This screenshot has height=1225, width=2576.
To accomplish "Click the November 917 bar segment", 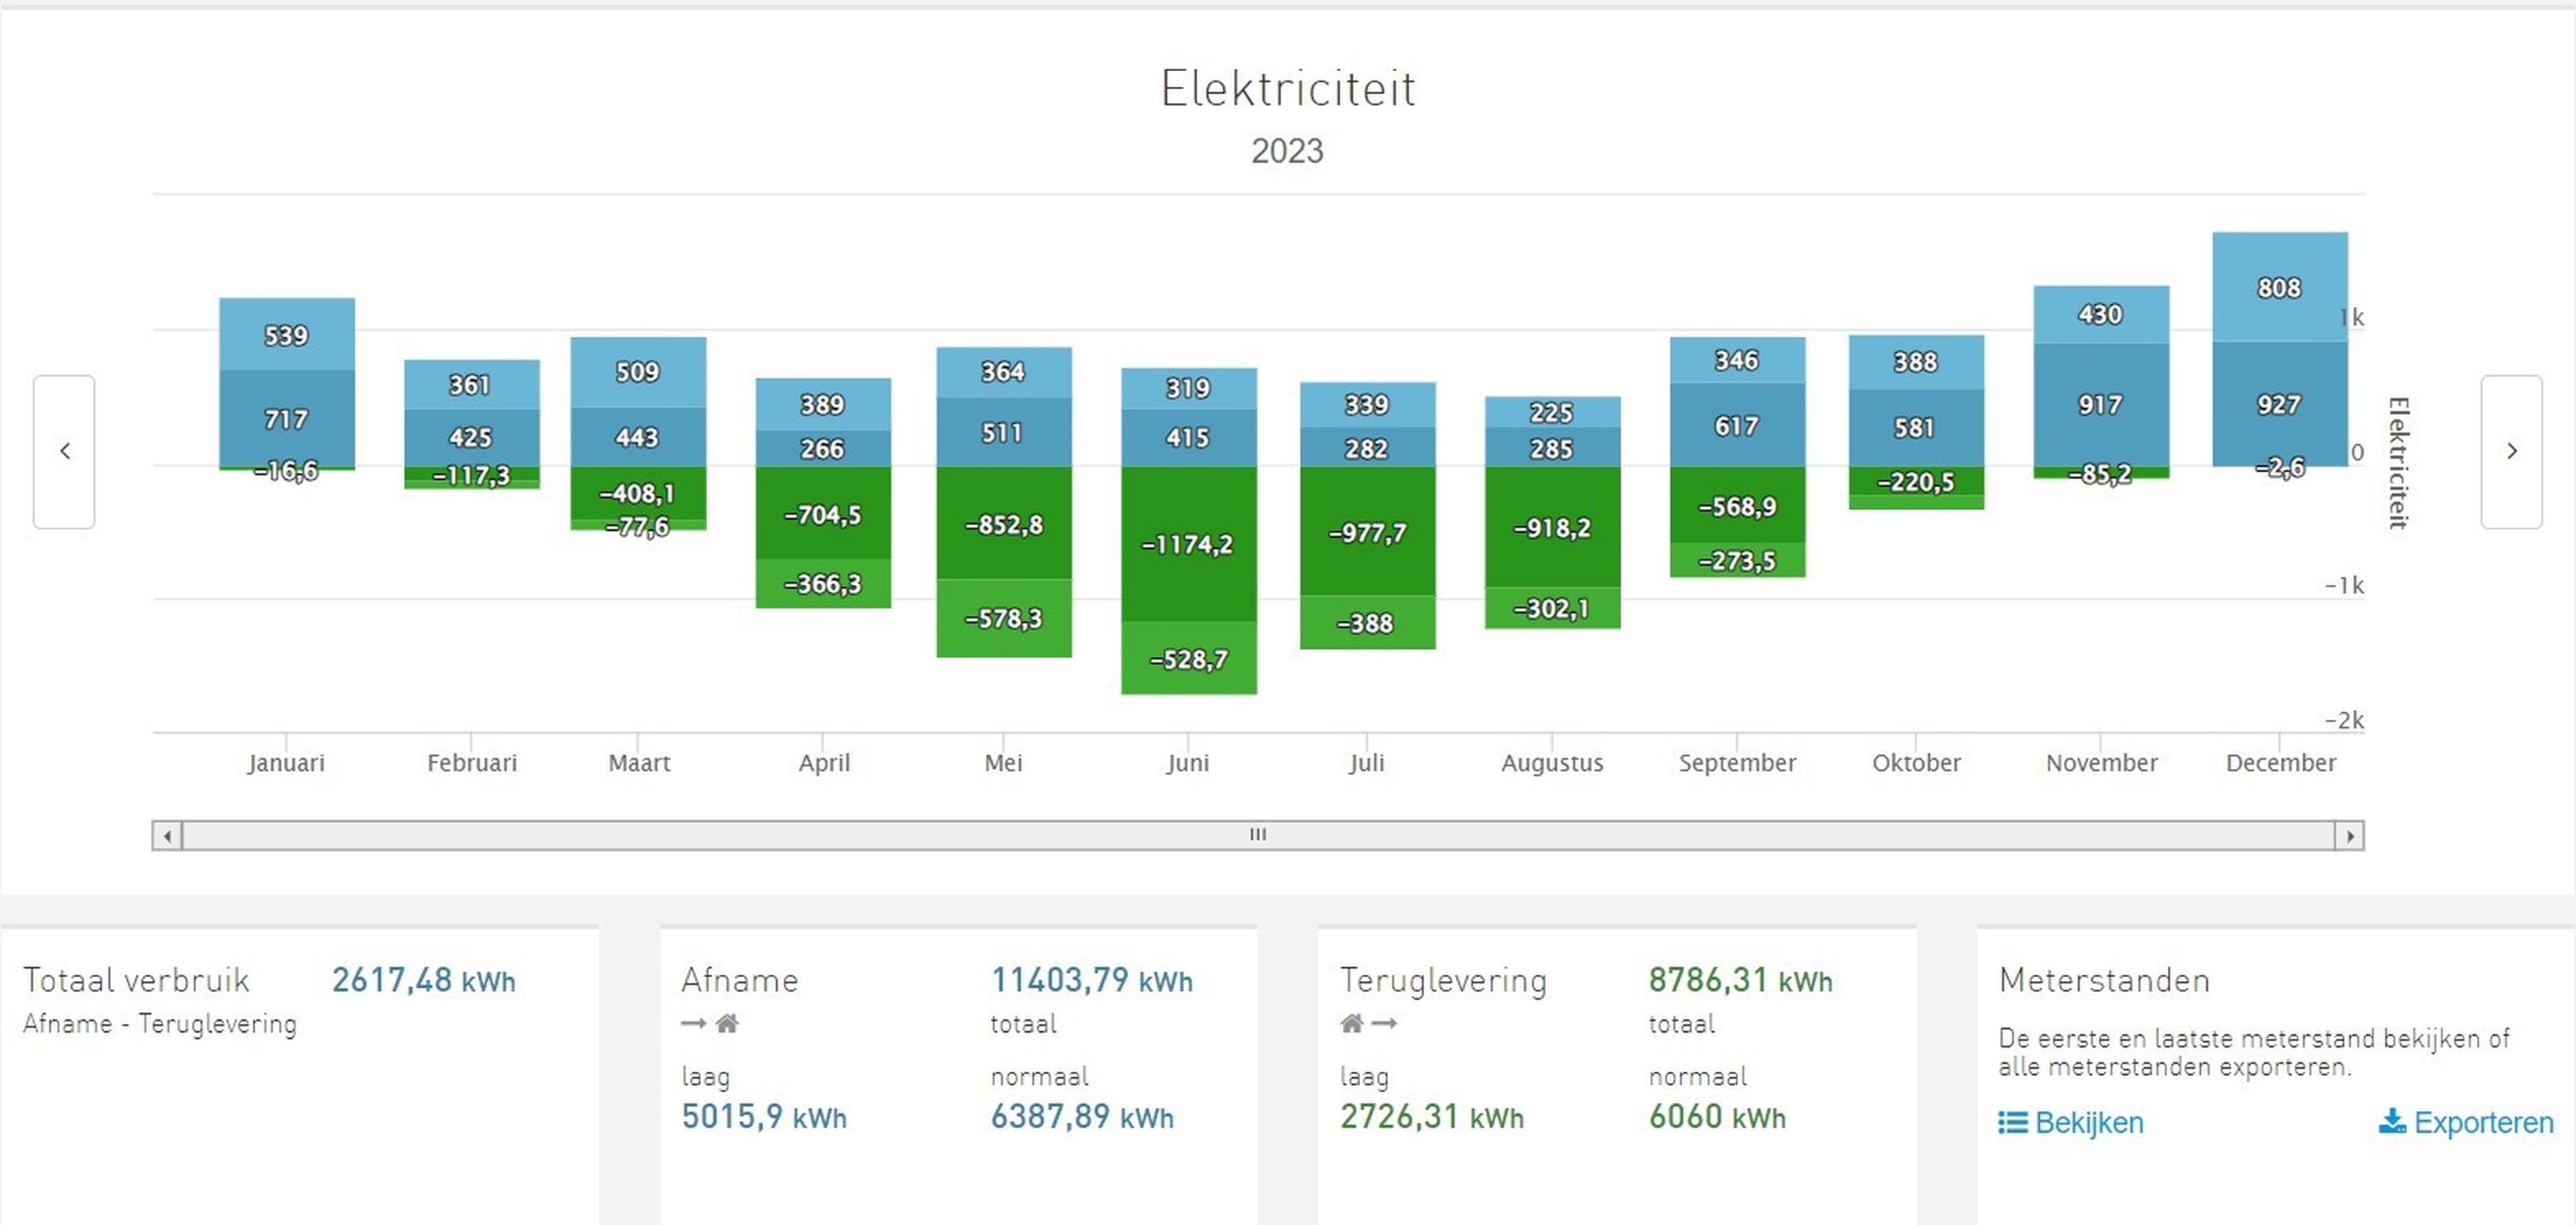I will (2100, 404).
